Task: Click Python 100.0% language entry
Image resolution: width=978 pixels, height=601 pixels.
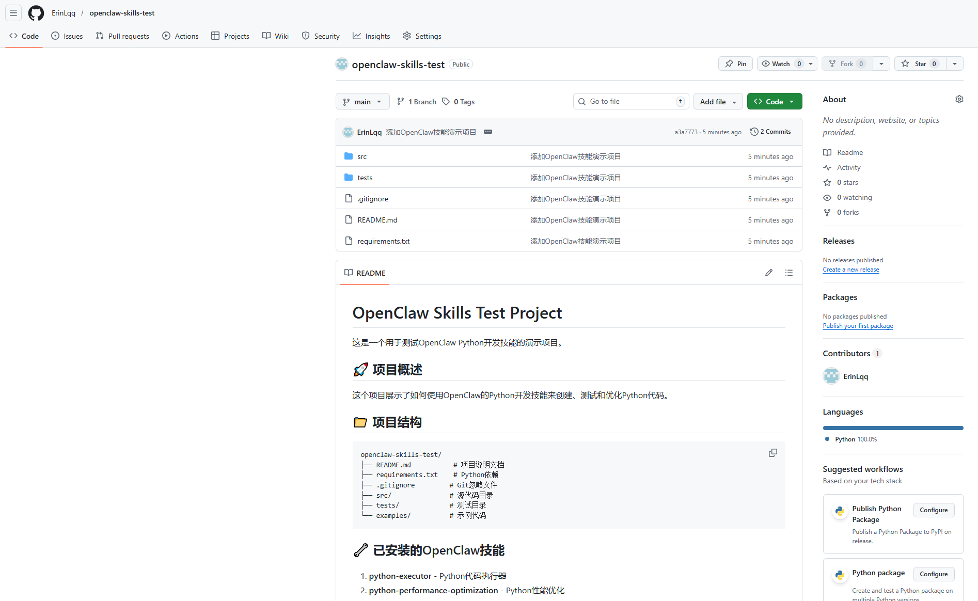Action: coord(851,439)
